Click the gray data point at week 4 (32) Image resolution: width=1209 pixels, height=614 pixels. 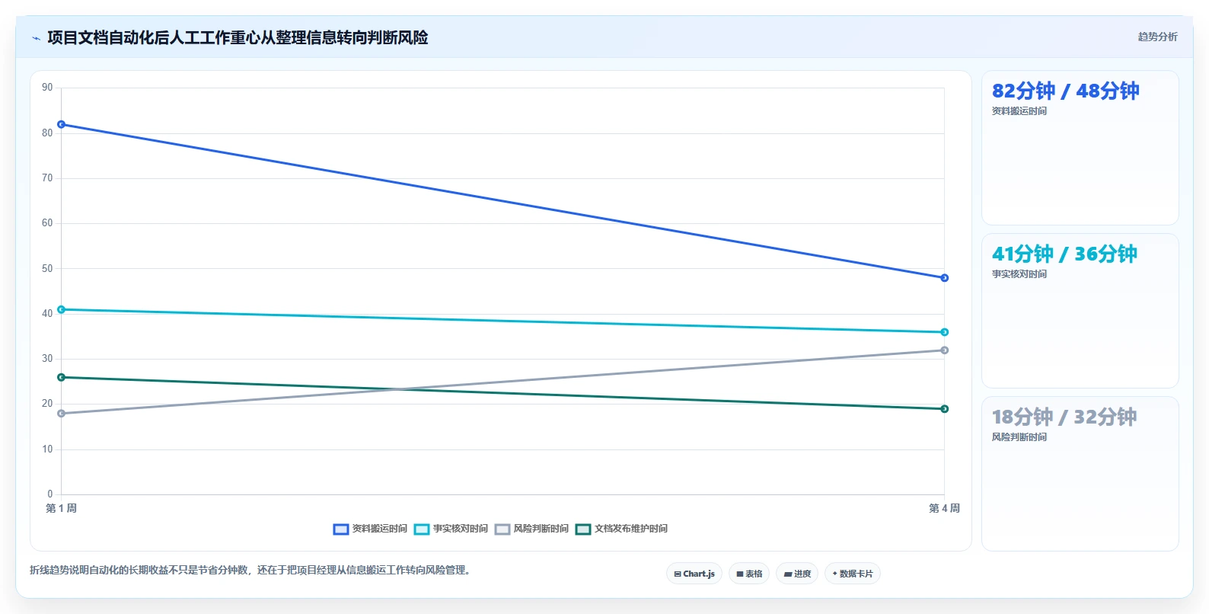944,350
